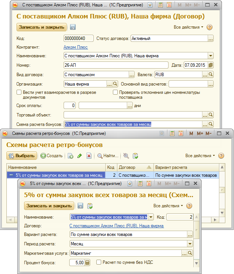Add scheme form to favorites star icon
The height and width of the screenshot is (274, 234).
coord(130,184)
